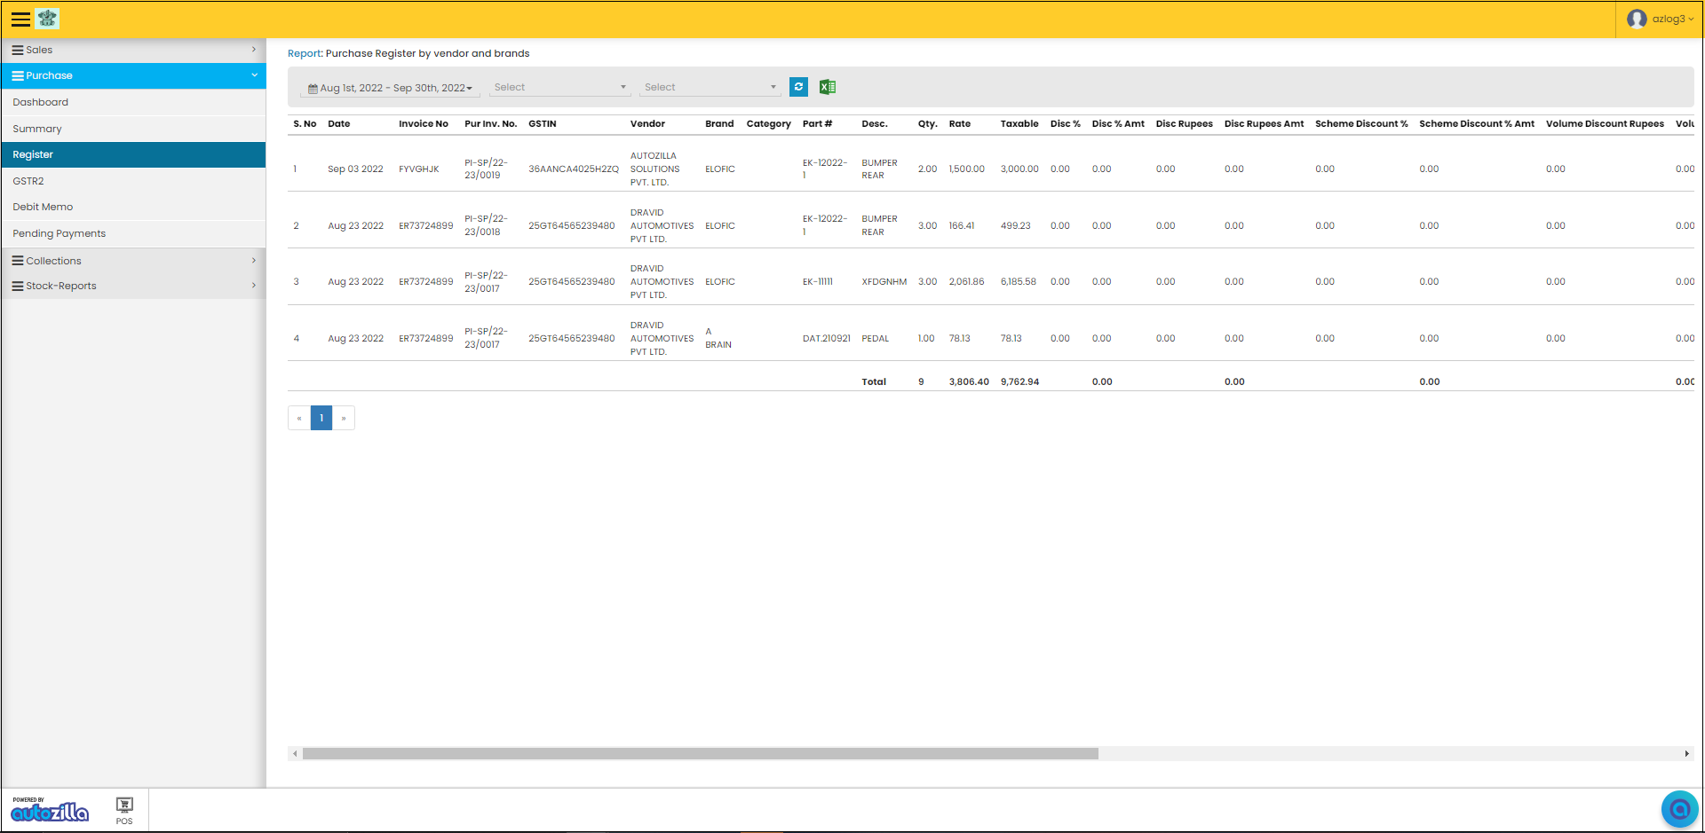Go to the next page
The image size is (1705, 833).
click(344, 418)
